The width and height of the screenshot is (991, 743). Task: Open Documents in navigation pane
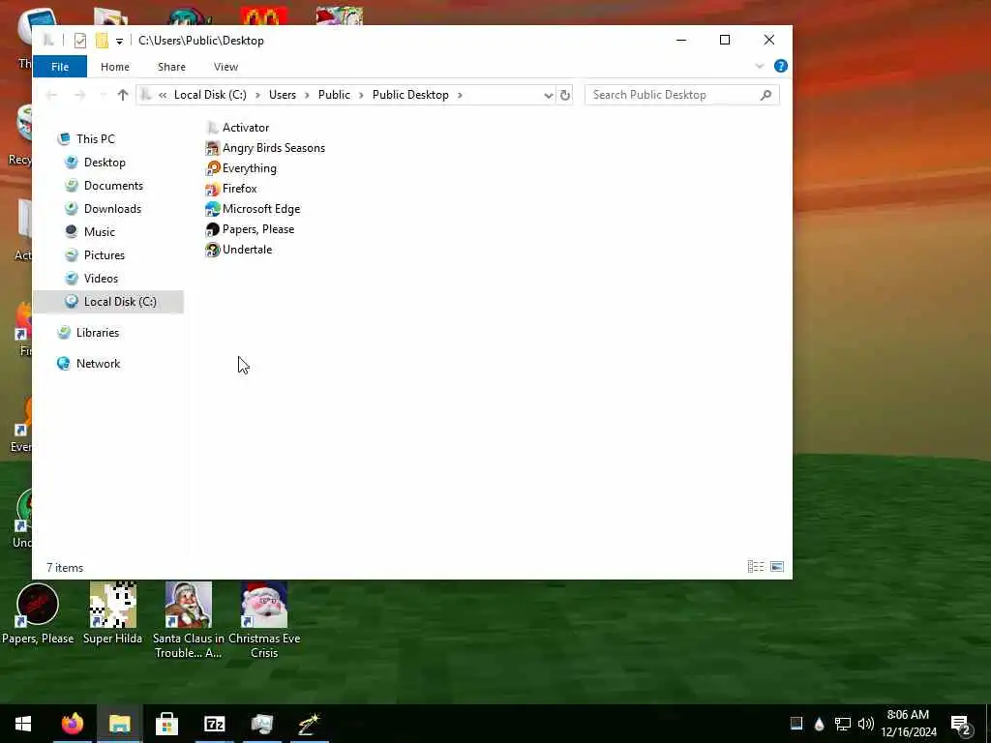point(113,186)
